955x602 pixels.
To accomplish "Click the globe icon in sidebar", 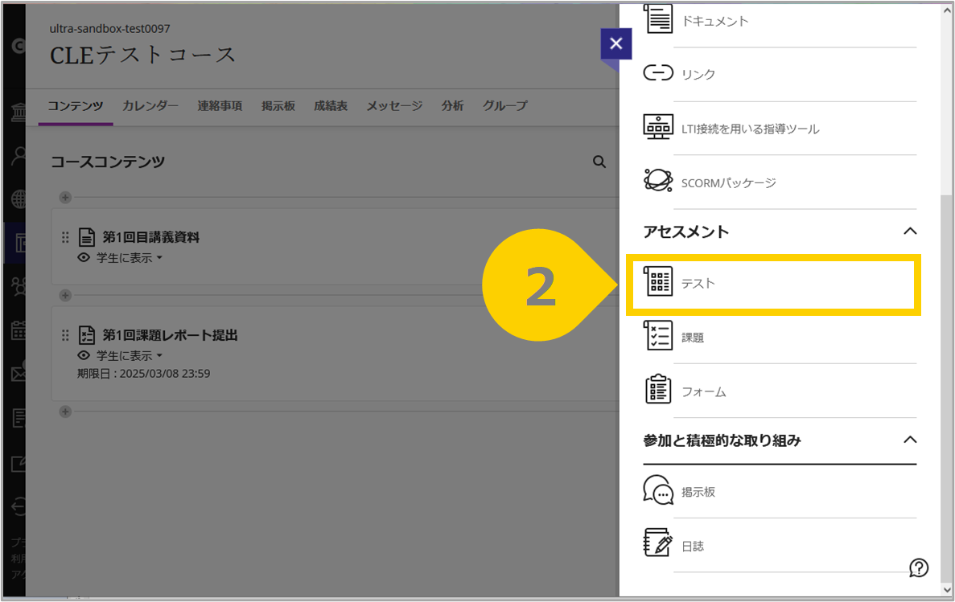I will coord(19,199).
